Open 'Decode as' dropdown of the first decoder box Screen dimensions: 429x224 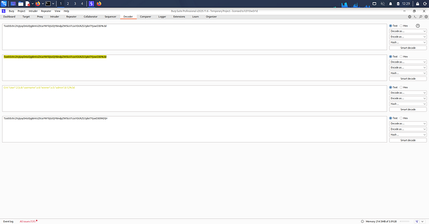(x=408, y=31)
